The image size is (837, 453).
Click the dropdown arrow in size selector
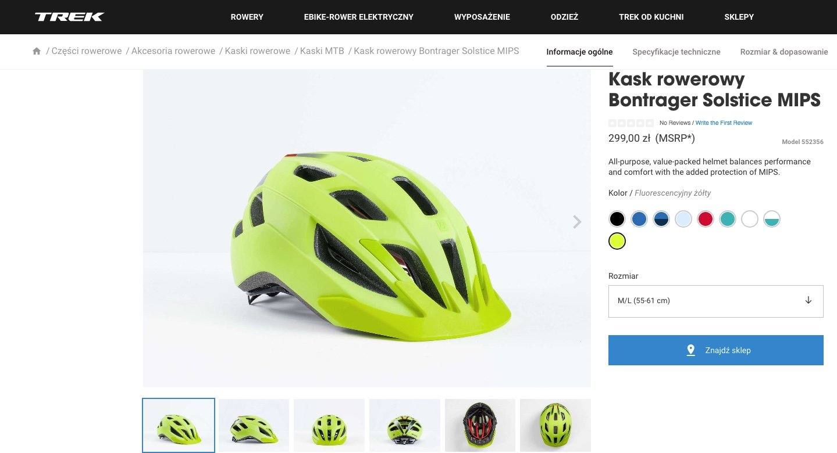click(808, 300)
